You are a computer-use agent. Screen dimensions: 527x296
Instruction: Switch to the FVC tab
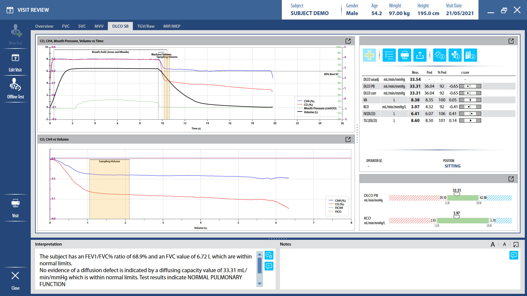[x=66, y=26]
